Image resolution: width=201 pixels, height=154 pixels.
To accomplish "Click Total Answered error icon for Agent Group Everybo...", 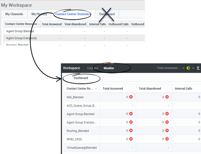I will tap(131, 122).
